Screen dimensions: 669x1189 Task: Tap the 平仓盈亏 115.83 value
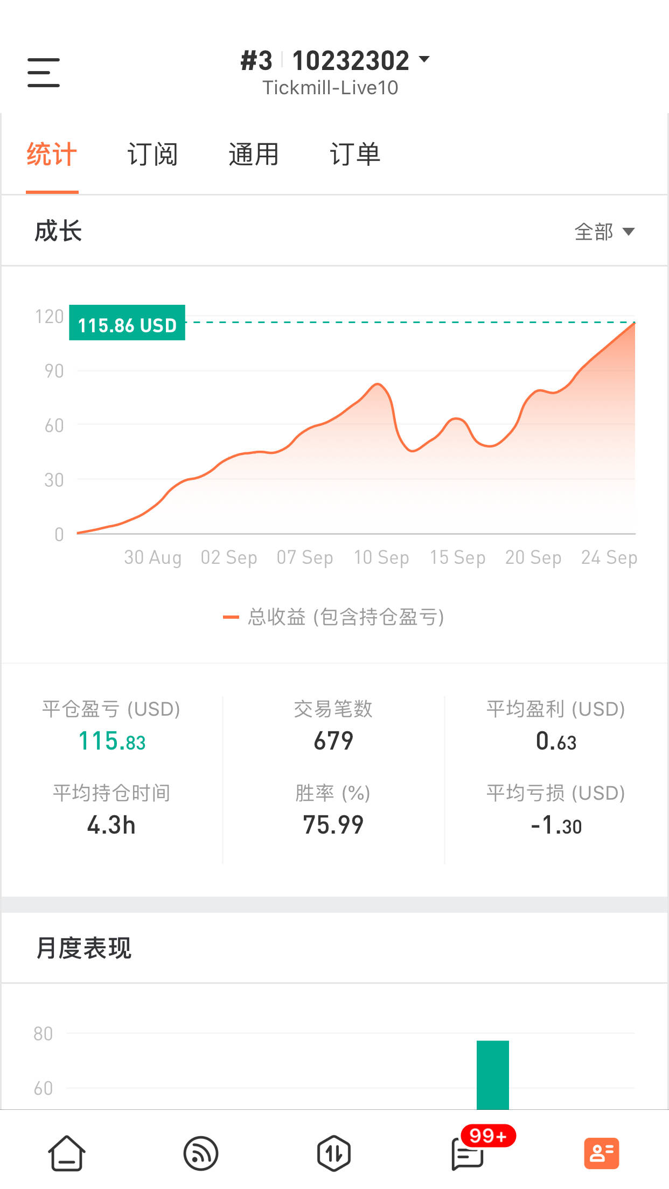point(112,741)
